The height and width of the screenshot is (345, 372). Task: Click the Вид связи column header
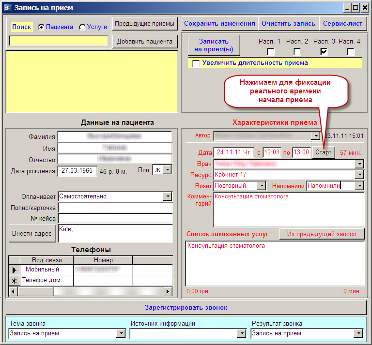pos(47,260)
